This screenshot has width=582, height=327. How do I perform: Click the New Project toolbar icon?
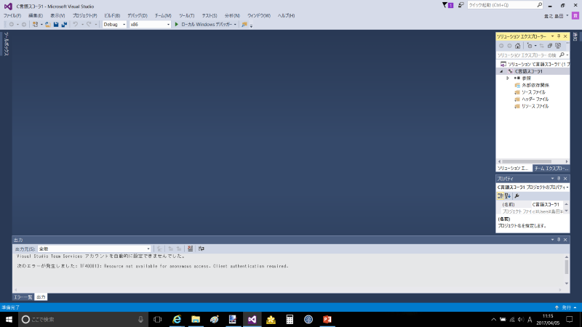click(35, 25)
